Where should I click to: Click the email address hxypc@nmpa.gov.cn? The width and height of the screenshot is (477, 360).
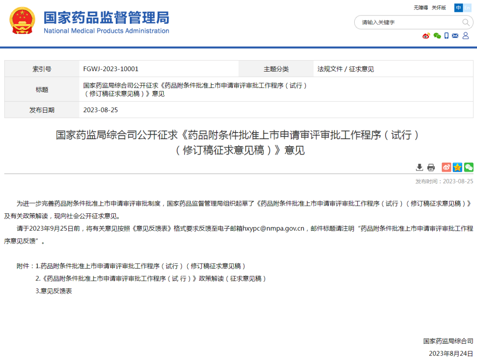pyautogui.click(x=273, y=228)
